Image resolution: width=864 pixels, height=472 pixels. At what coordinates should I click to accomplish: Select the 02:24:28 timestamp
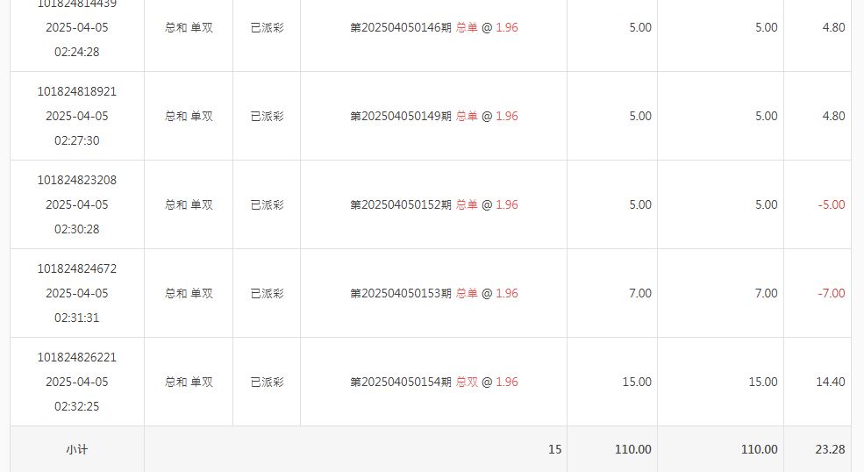point(77,52)
